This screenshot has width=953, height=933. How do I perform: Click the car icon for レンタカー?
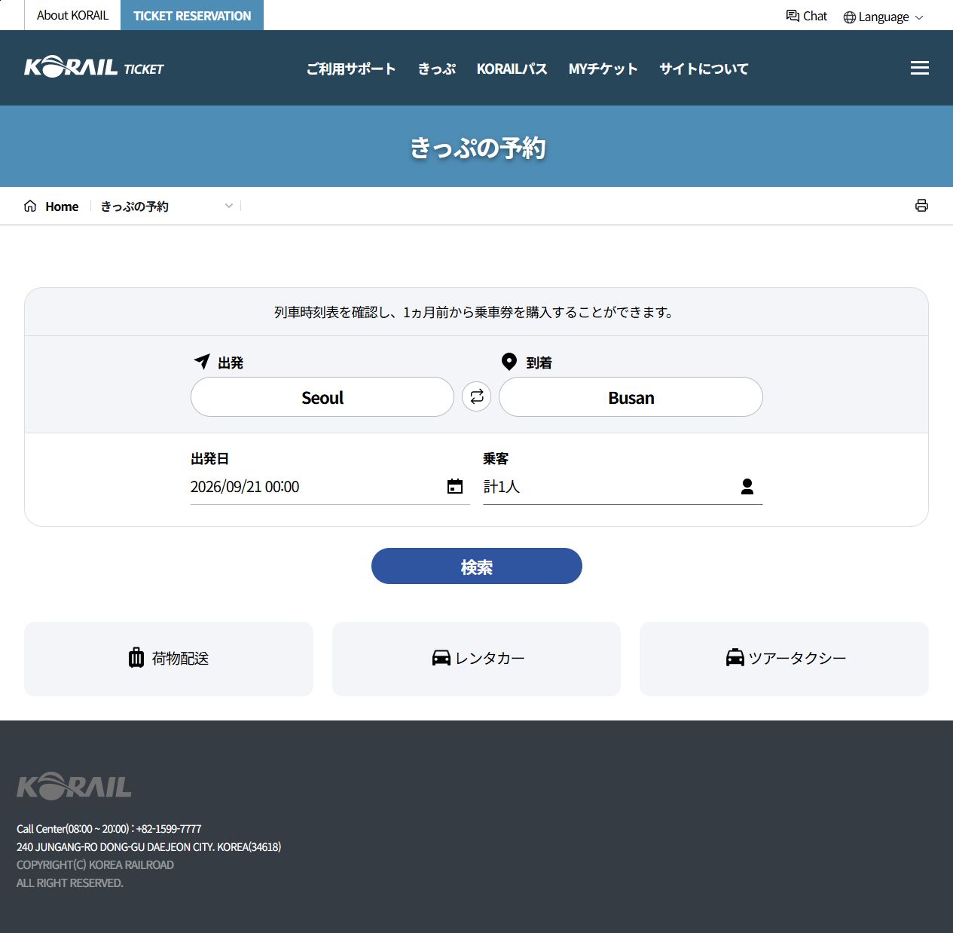(441, 658)
